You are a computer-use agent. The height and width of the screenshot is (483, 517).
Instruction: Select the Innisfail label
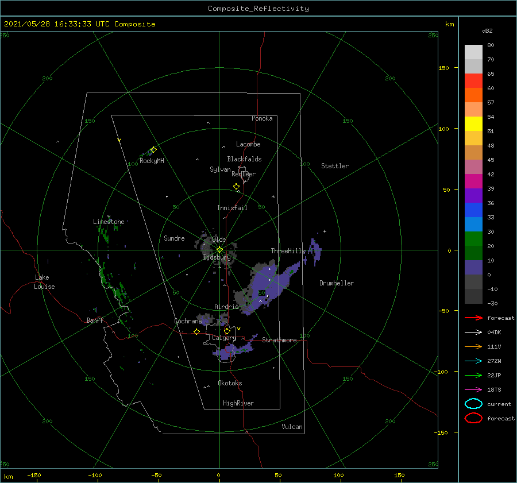coord(232,208)
